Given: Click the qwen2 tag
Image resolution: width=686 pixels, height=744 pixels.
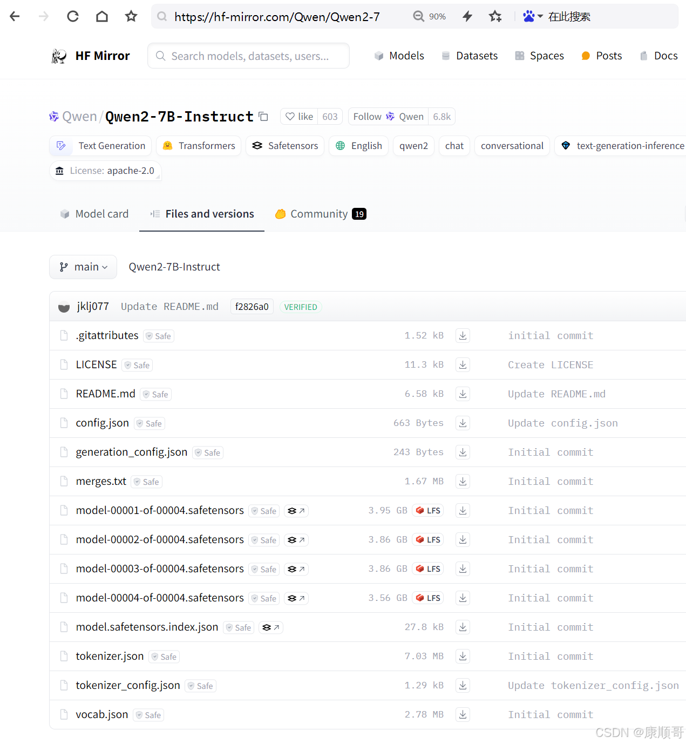Looking at the screenshot, I should pos(413,146).
